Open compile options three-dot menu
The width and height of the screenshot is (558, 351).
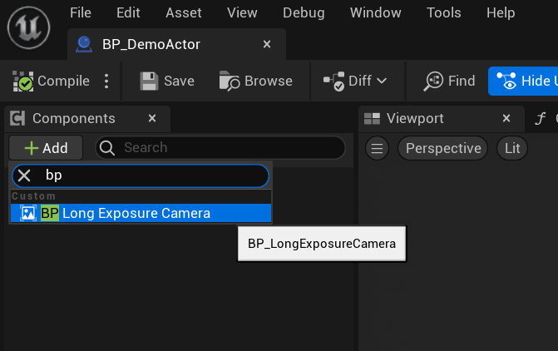(x=106, y=82)
